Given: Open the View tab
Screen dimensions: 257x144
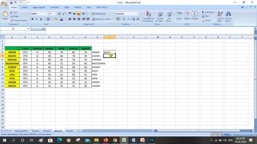Looking at the screenshot, I should tap(89, 7).
